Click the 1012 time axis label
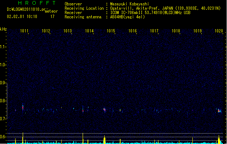Viewport: 227px width, 144px height. click(x=46, y=31)
